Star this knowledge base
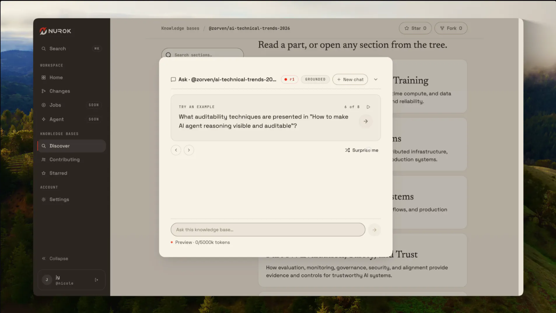556x313 pixels. tap(415, 28)
